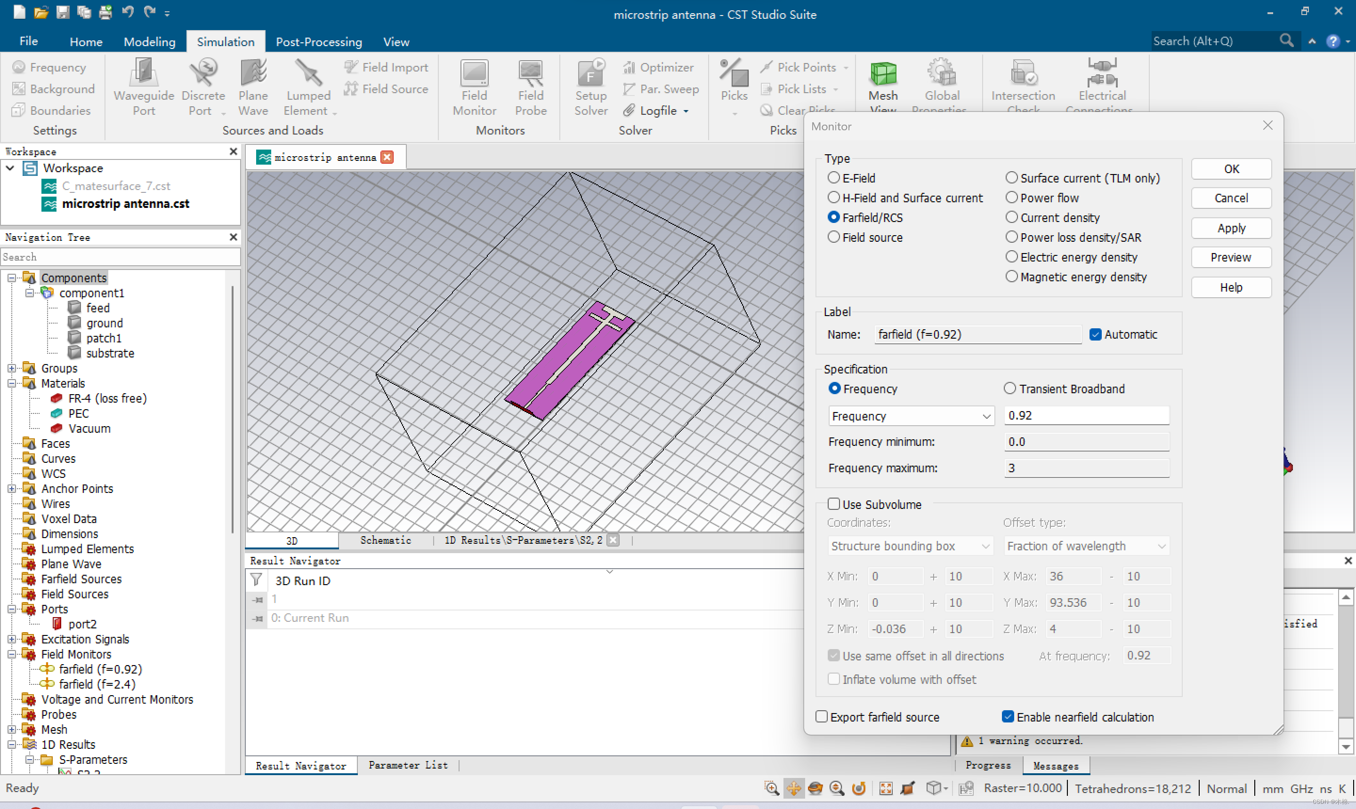The width and height of the screenshot is (1356, 809).
Task: Click the frequency value input field
Action: pos(1086,415)
